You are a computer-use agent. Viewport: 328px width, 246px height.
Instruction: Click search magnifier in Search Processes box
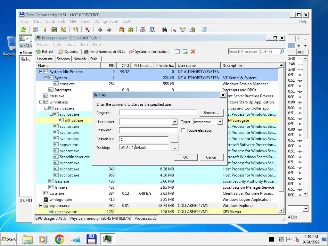(282, 52)
